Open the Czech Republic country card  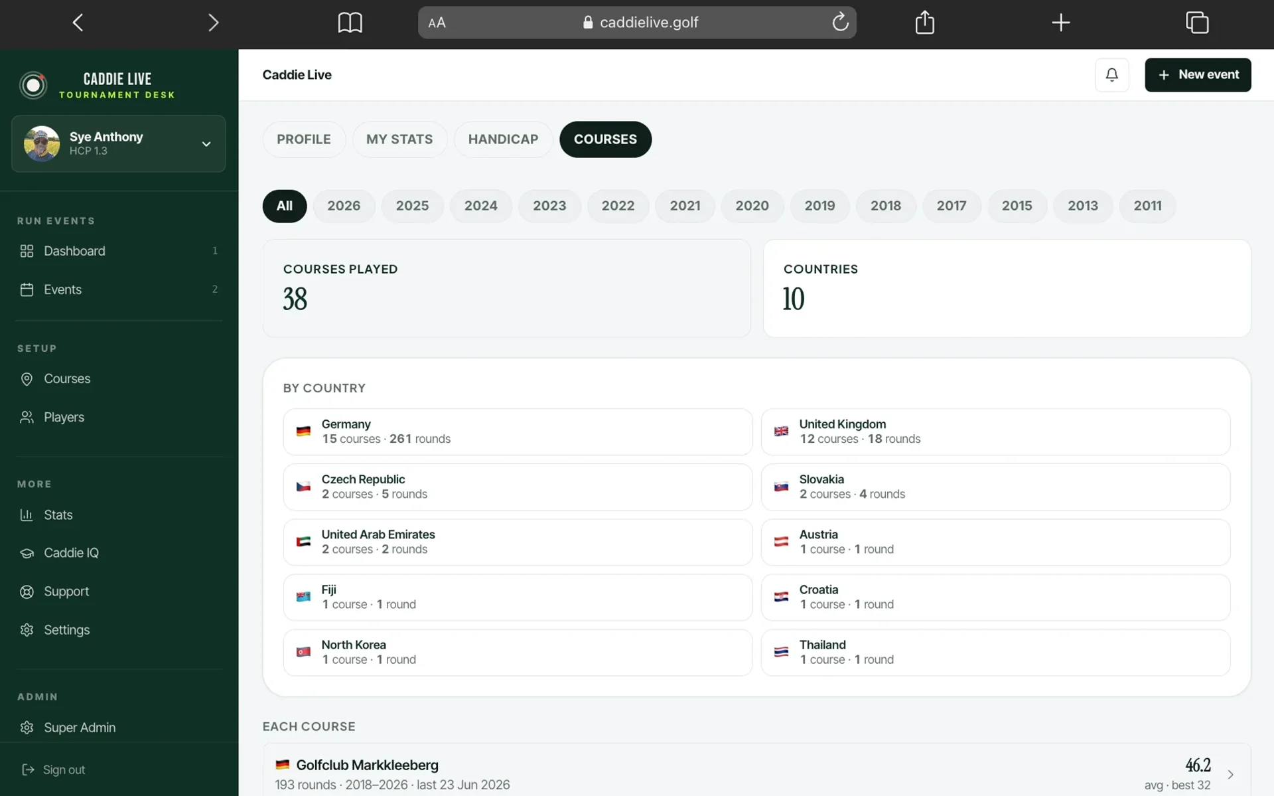[518, 487]
